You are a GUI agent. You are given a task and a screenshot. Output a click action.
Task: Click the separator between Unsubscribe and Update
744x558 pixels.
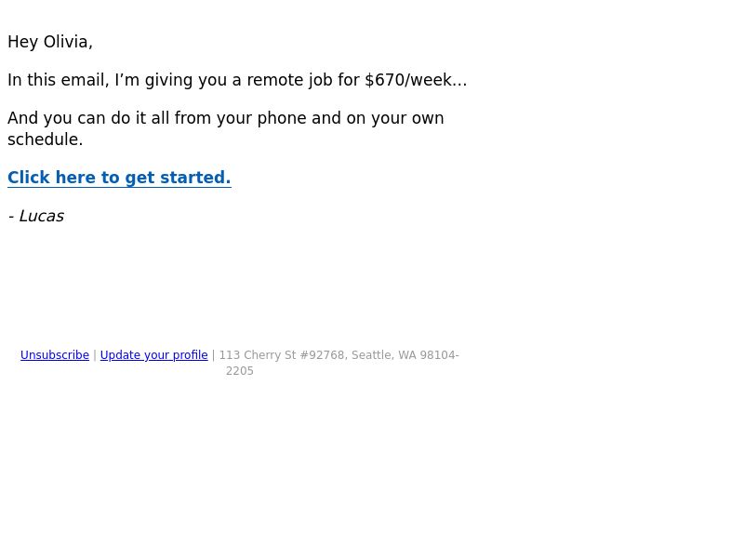point(95,355)
